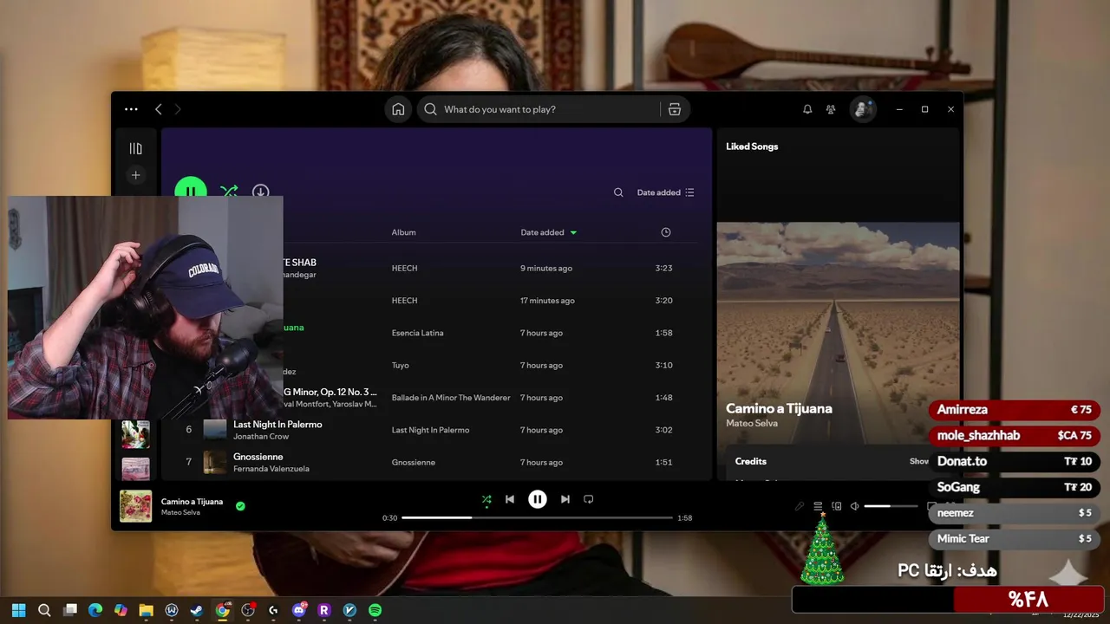
Task: Open the HEECH album added 17 minutes ago
Action: [404, 301]
